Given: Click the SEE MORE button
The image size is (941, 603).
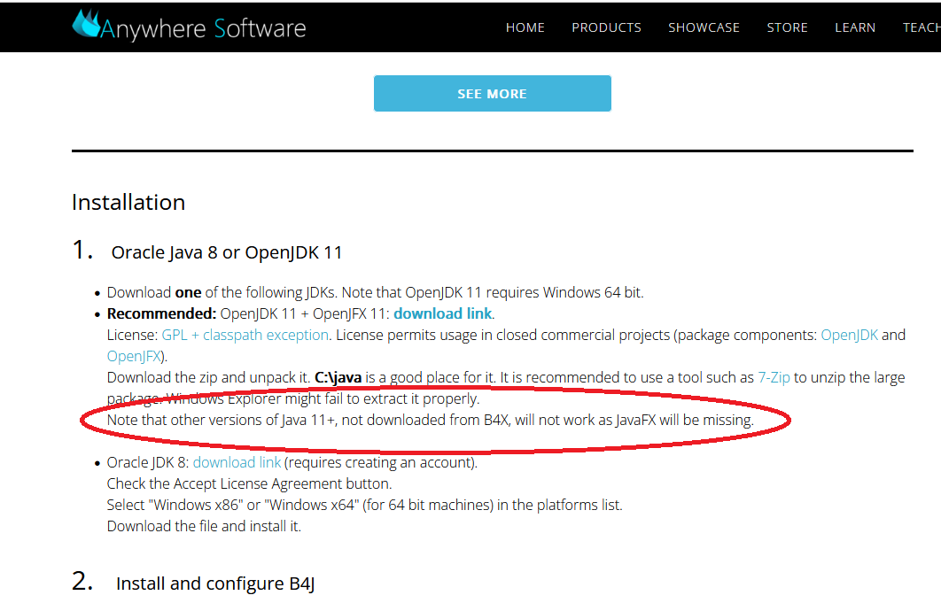Looking at the screenshot, I should click(492, 94).
